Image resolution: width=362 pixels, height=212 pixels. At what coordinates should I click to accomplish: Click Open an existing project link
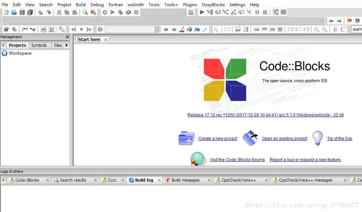click(x=284, y=138)
